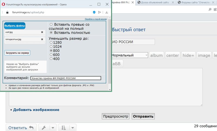
Task: Click the popup's vertical scrollbar
Action: click(x=109, y=54)
